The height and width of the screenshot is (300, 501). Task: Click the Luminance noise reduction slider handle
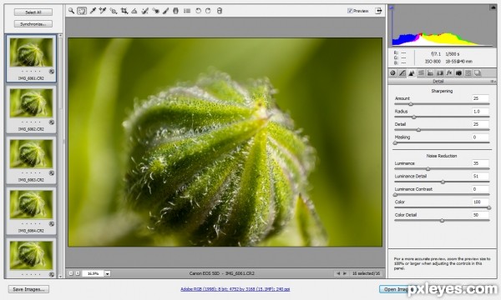428,169
